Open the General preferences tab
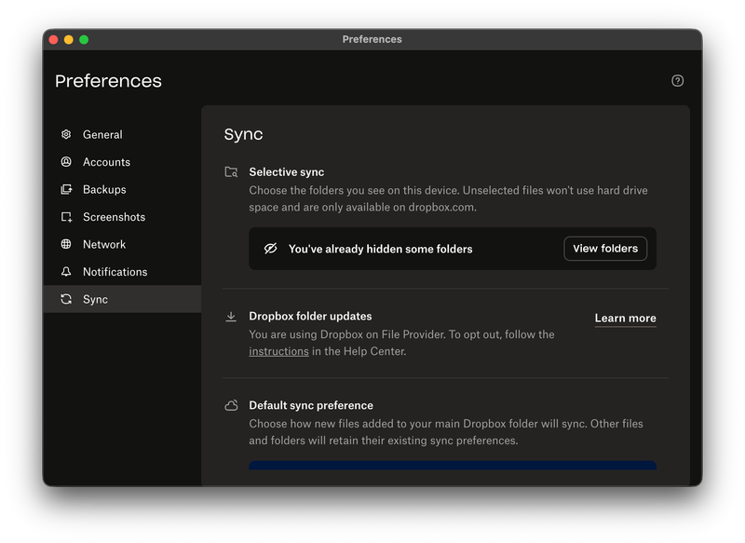Viewport: 745px width, 543px height. [x=102, y=135]
